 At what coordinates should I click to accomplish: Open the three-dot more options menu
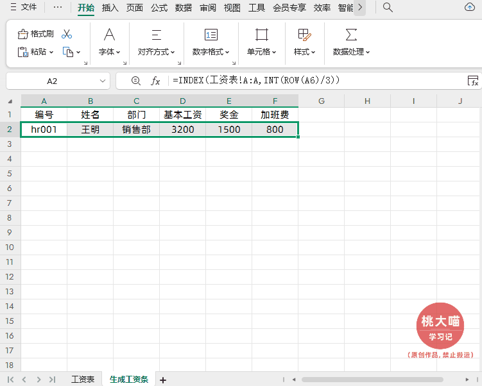click(x=58, y=7)
